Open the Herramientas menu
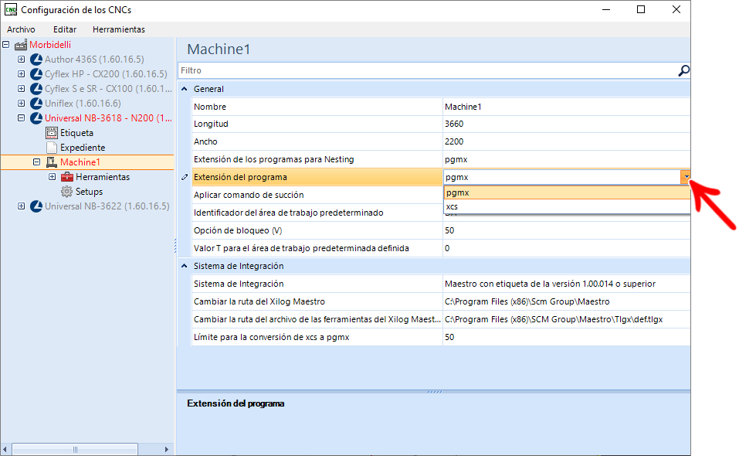This screenshot has width=739, height=456. pos(119,29)
